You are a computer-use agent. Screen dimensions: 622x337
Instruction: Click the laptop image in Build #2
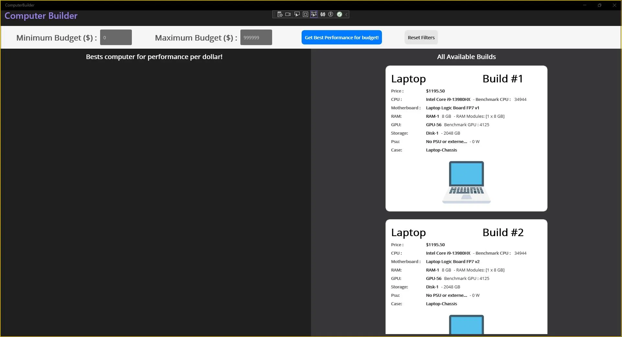click(x=466, y=324)
